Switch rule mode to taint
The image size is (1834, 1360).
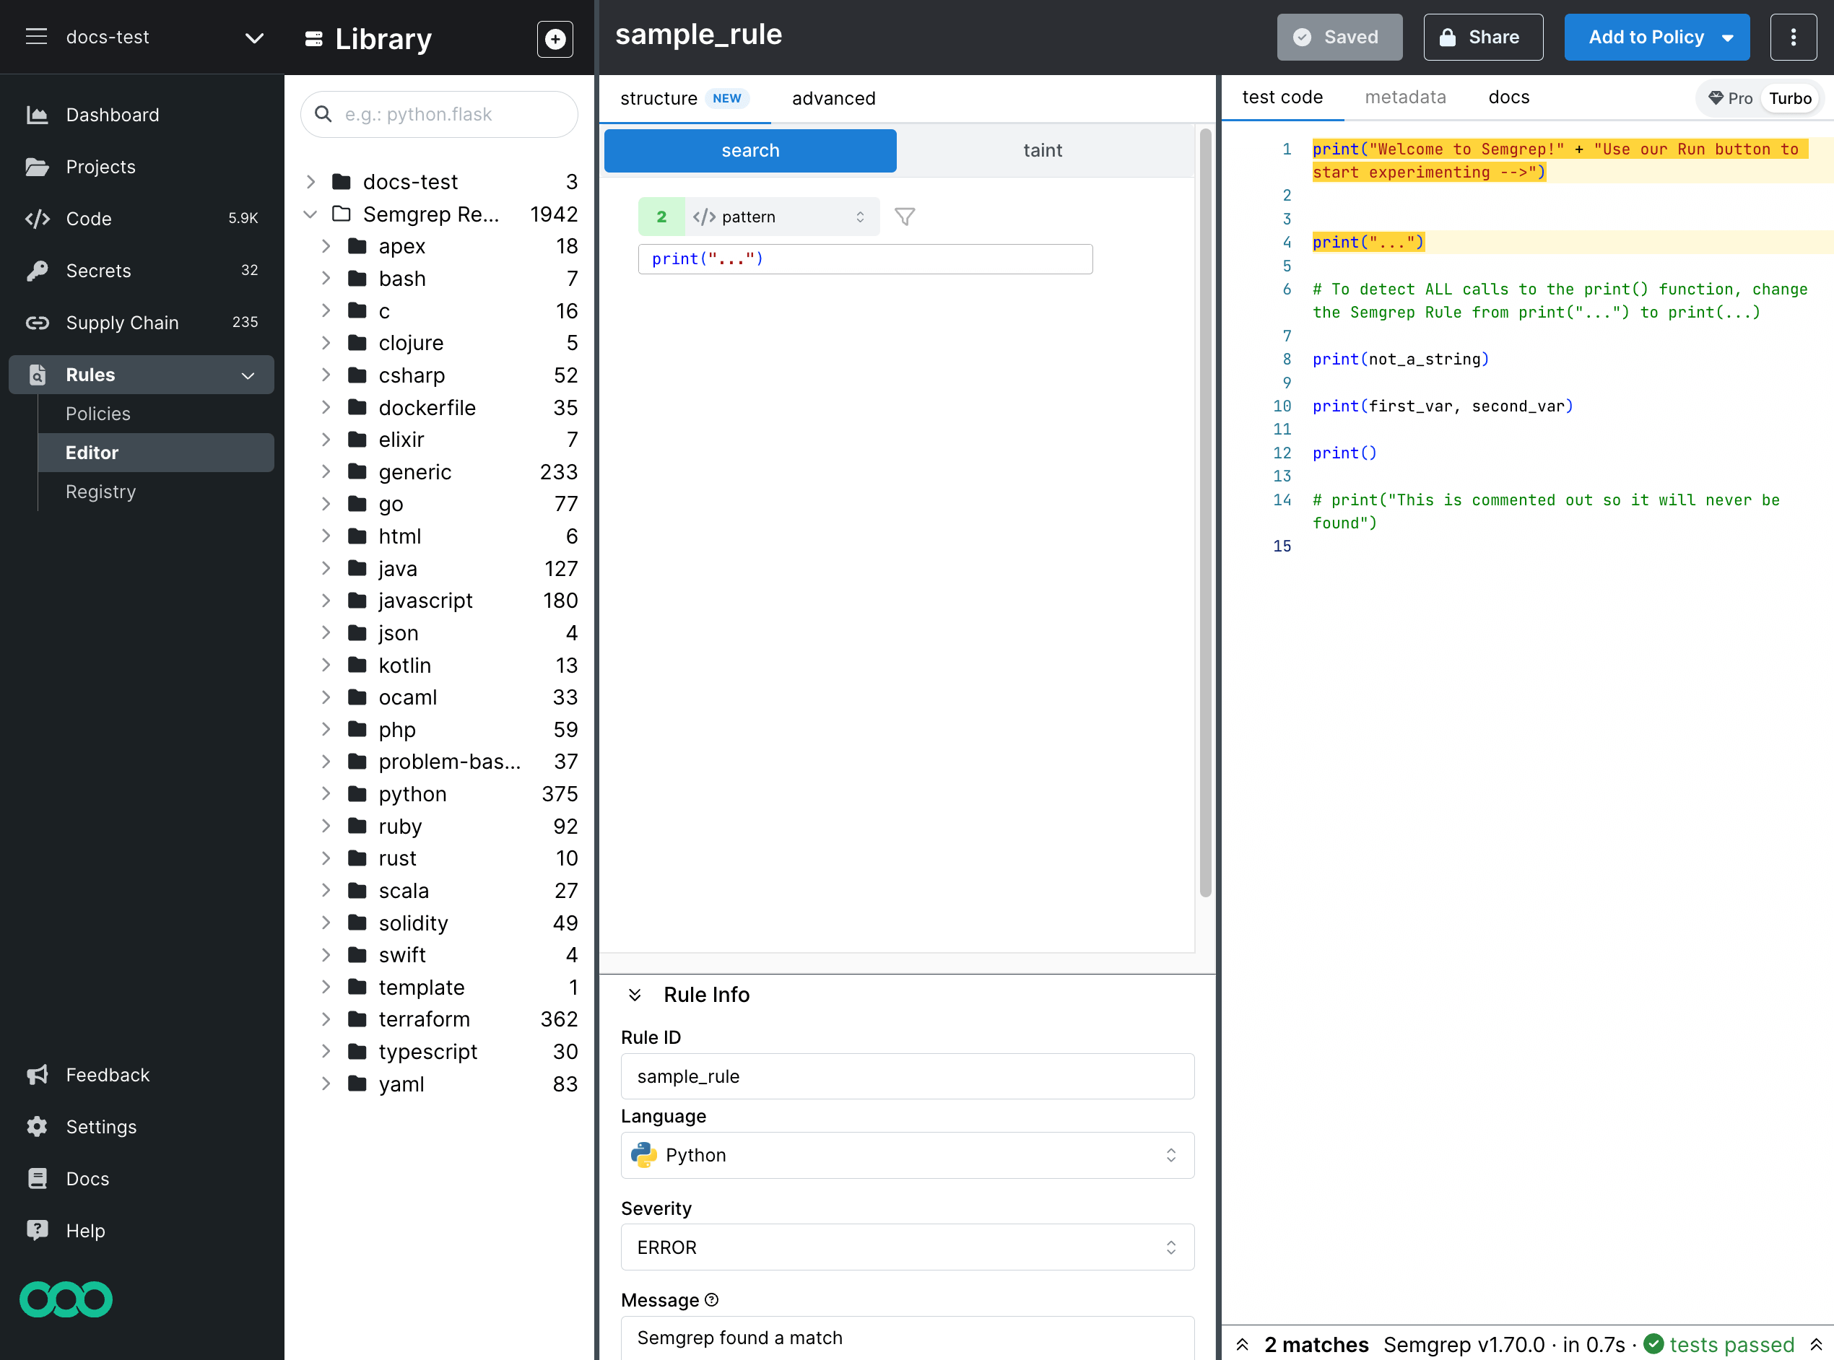coord(1042,150)
